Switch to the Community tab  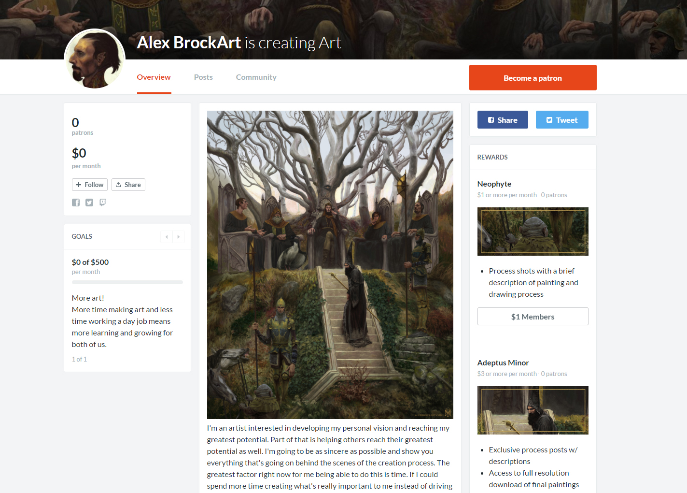point(256,77)
